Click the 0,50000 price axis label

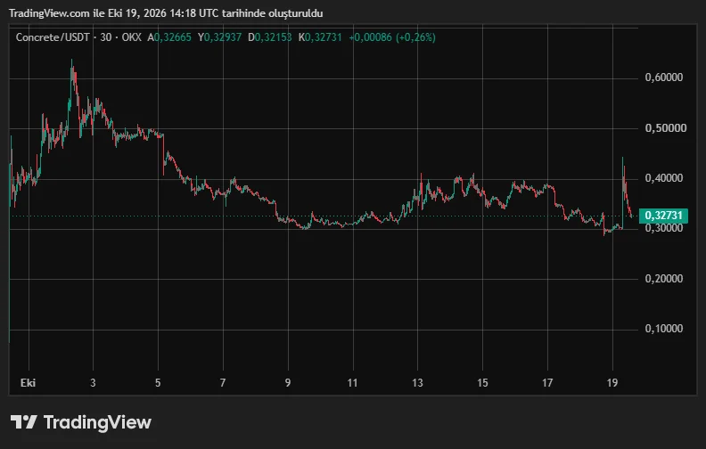point(666,127)
